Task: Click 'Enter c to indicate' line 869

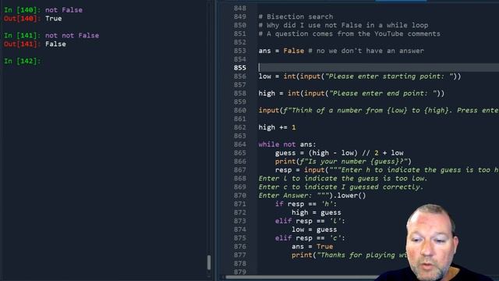Action: coord(341,187)
